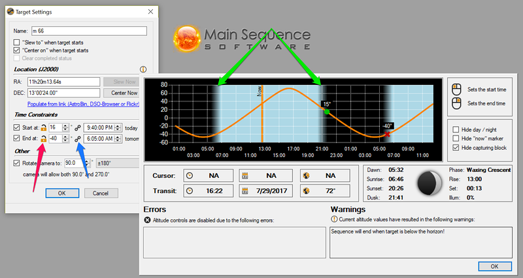Click the green 15° start marker on graph
523x278 pixels.
tap(327, 112)
